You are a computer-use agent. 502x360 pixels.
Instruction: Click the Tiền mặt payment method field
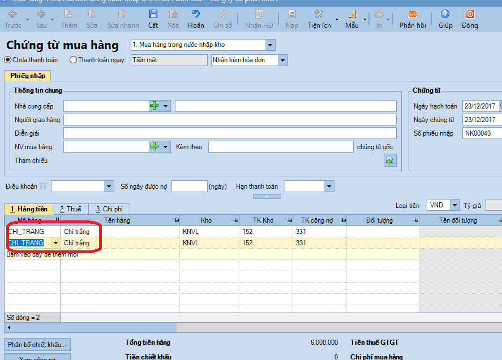pyautogui.click(x=169, y=60)
